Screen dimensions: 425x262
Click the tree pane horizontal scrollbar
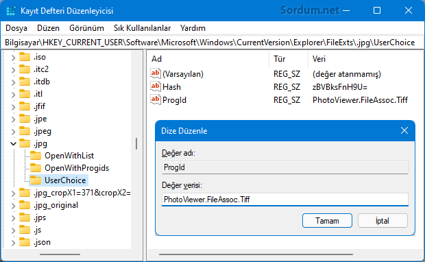click(60, 254)
